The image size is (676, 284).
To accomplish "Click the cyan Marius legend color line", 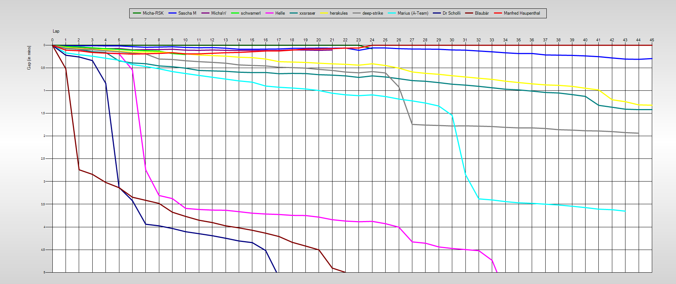I will coord(392,13).
